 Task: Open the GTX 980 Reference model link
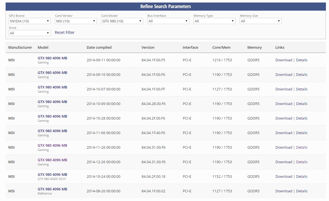(x=52, y=189)
